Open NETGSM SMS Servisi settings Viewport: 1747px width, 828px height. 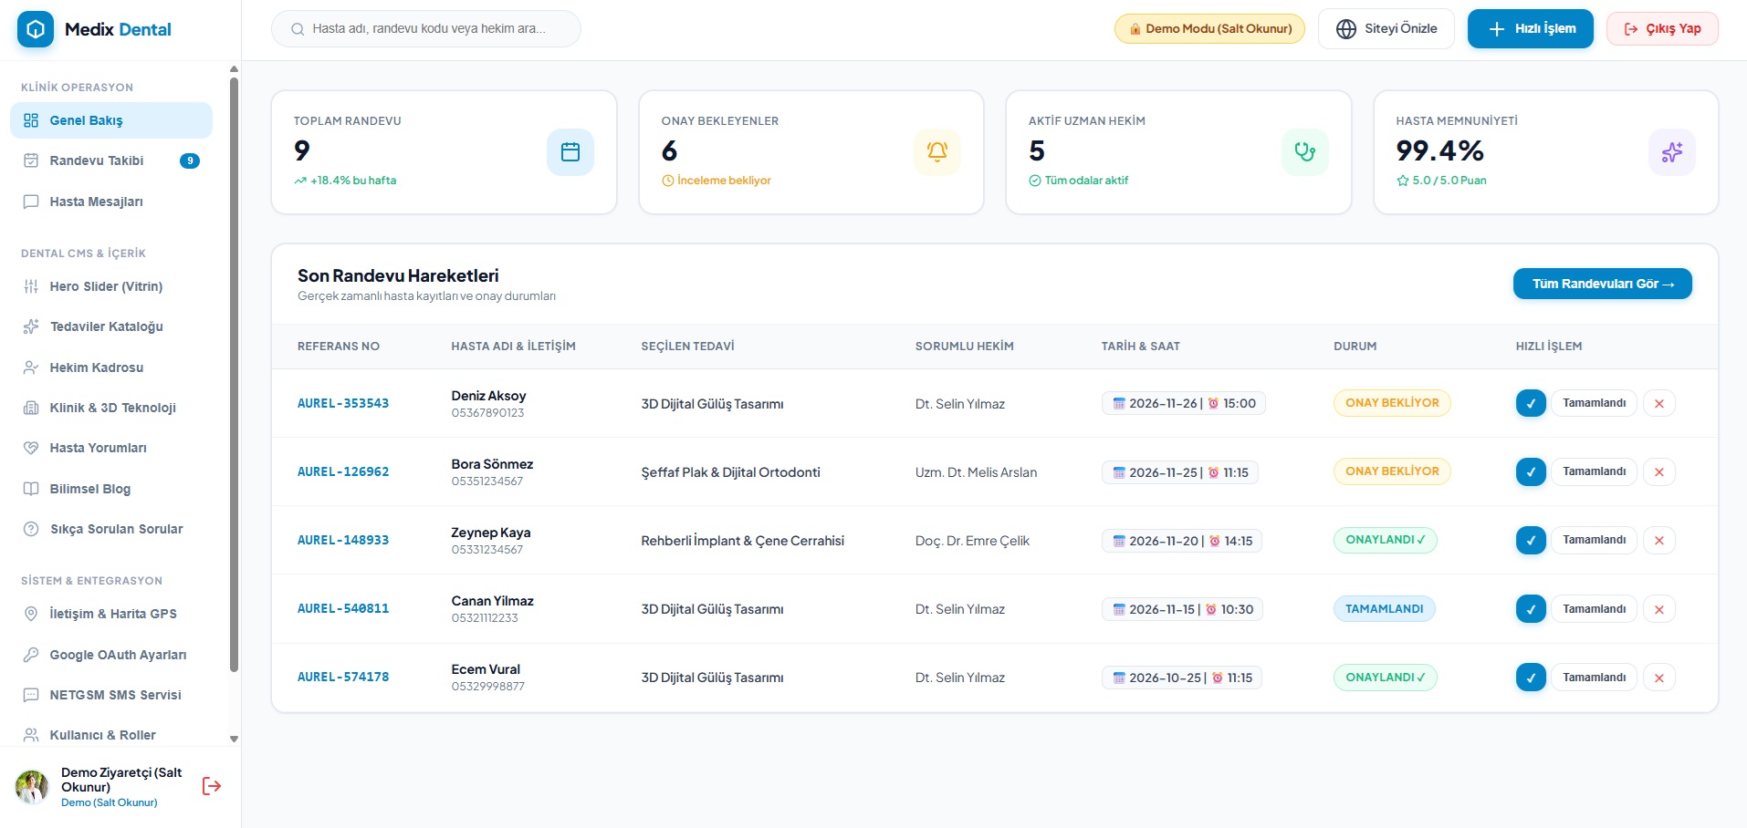click(x=111, y=695)
